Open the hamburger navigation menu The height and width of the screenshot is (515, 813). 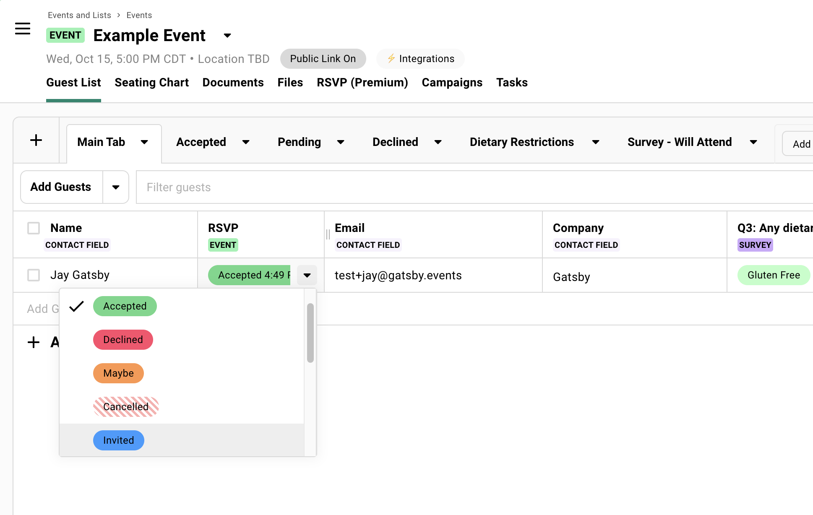23,29
